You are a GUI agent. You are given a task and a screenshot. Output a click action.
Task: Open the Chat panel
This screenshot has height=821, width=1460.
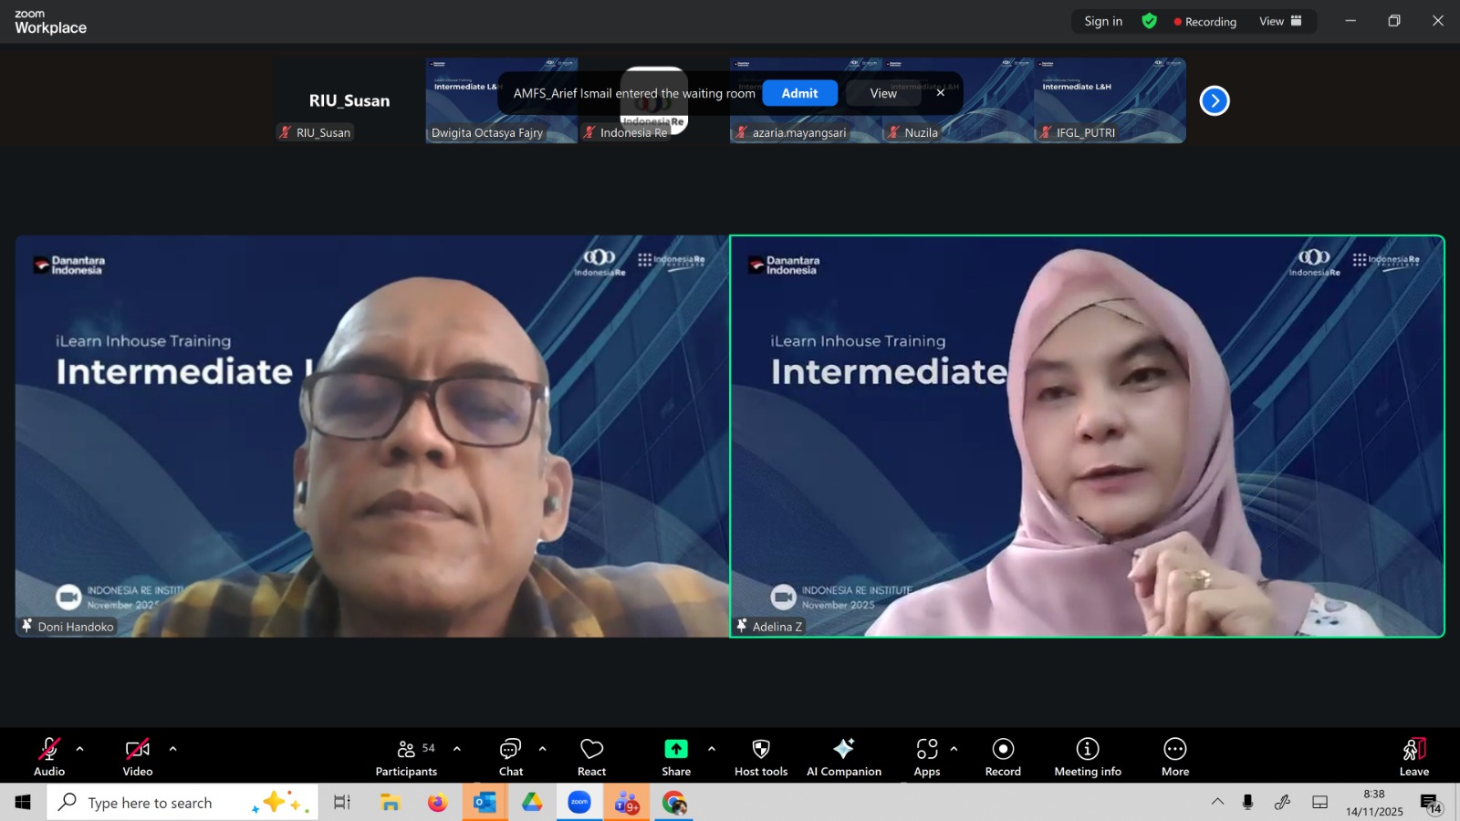pyautogui.click(x=510, y=757)
